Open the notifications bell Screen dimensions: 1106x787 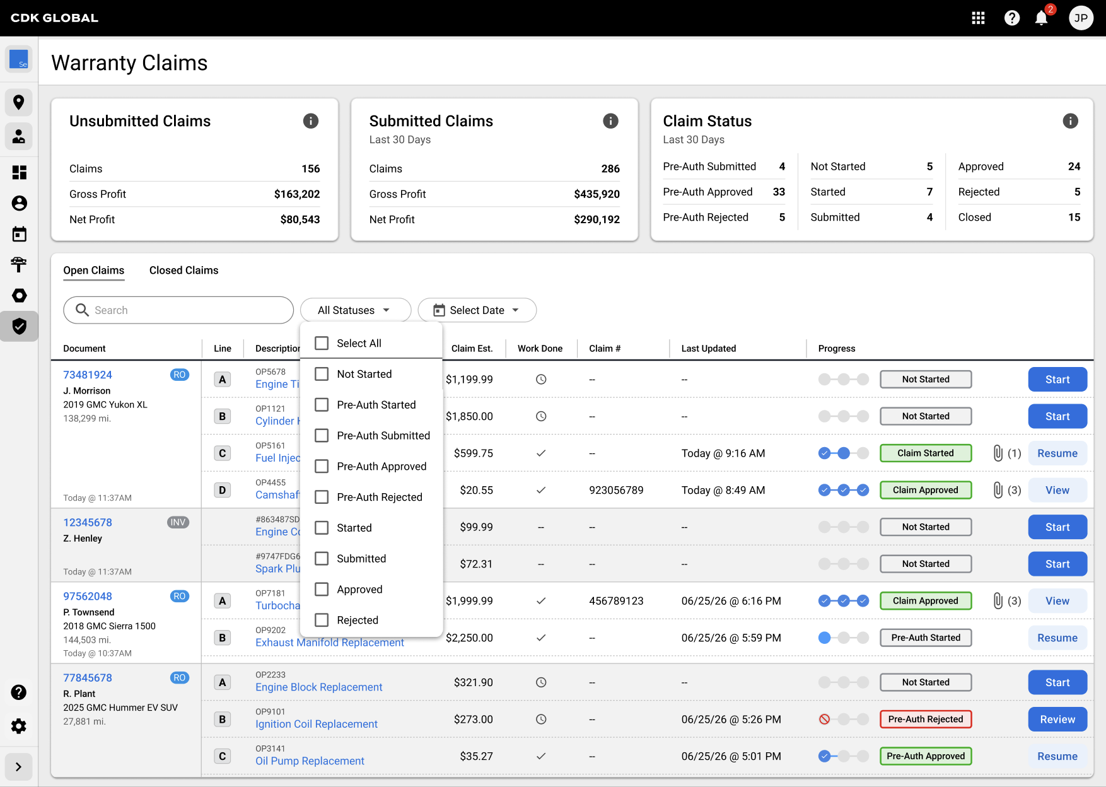point(1042,18)
